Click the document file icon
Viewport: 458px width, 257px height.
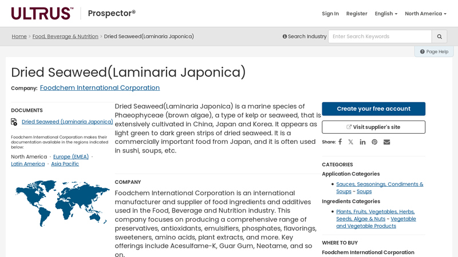pos(14,122)
